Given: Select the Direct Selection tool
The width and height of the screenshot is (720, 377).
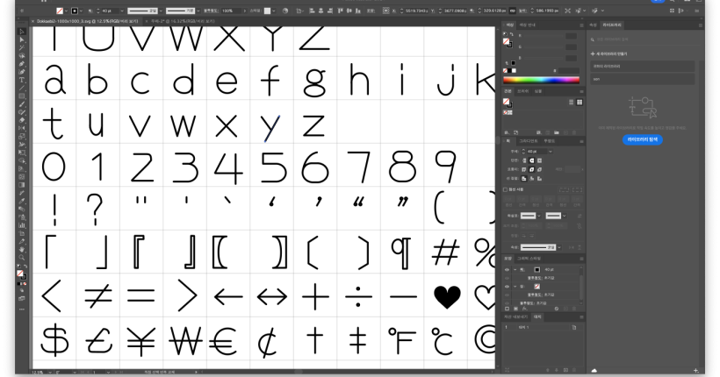Looking at the screenshot, I should 22,41.
